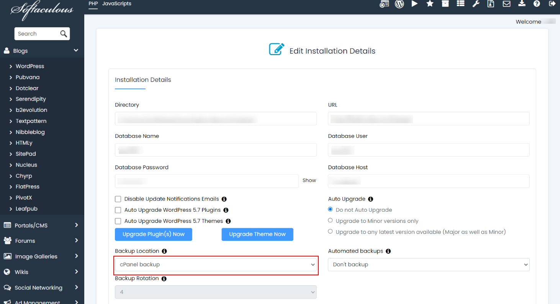560x304 pixels.
Task: Show info icon for Backup Location
Action: pos(164,251)
